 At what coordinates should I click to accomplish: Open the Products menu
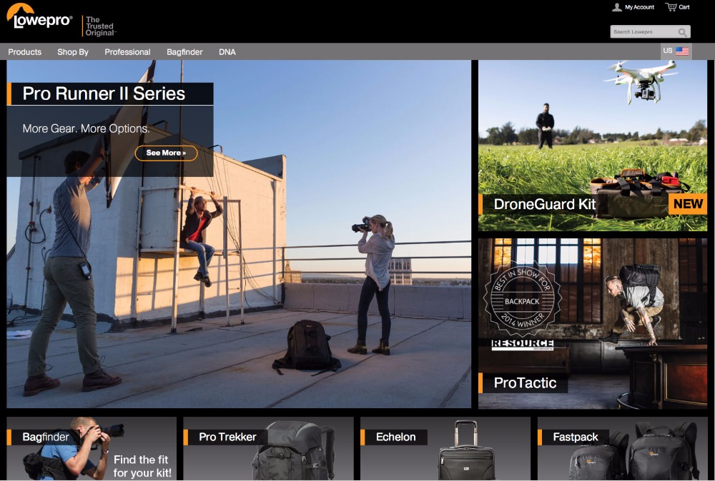(x=25, y=52)
